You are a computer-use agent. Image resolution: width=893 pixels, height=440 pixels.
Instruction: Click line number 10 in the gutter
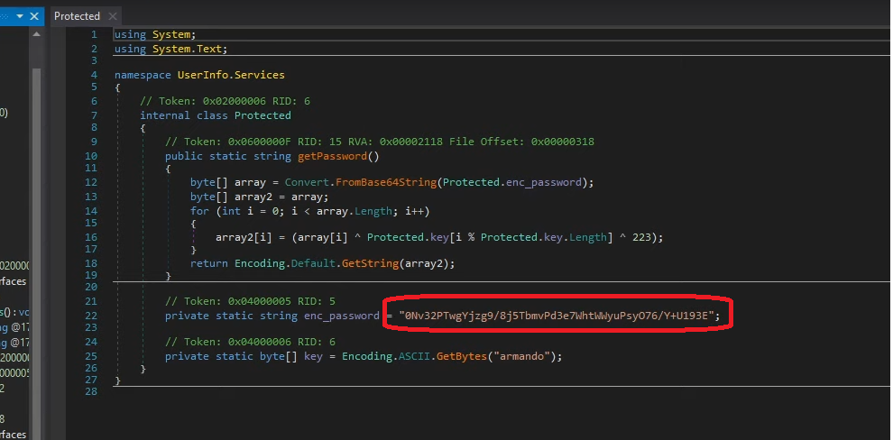point(90,156)
